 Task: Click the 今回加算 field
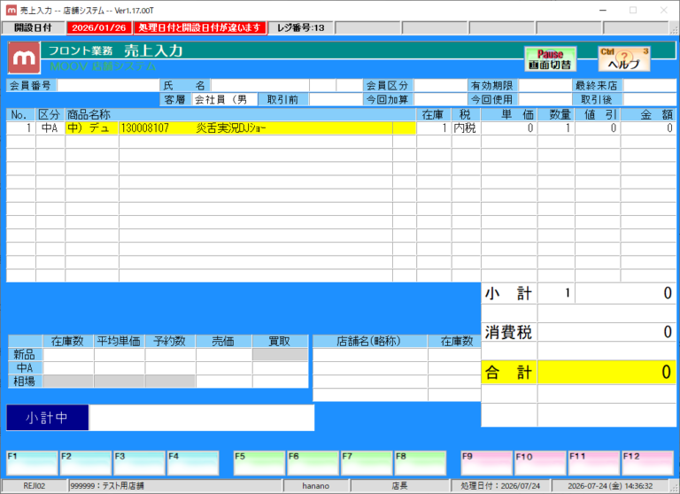(440, 99)
